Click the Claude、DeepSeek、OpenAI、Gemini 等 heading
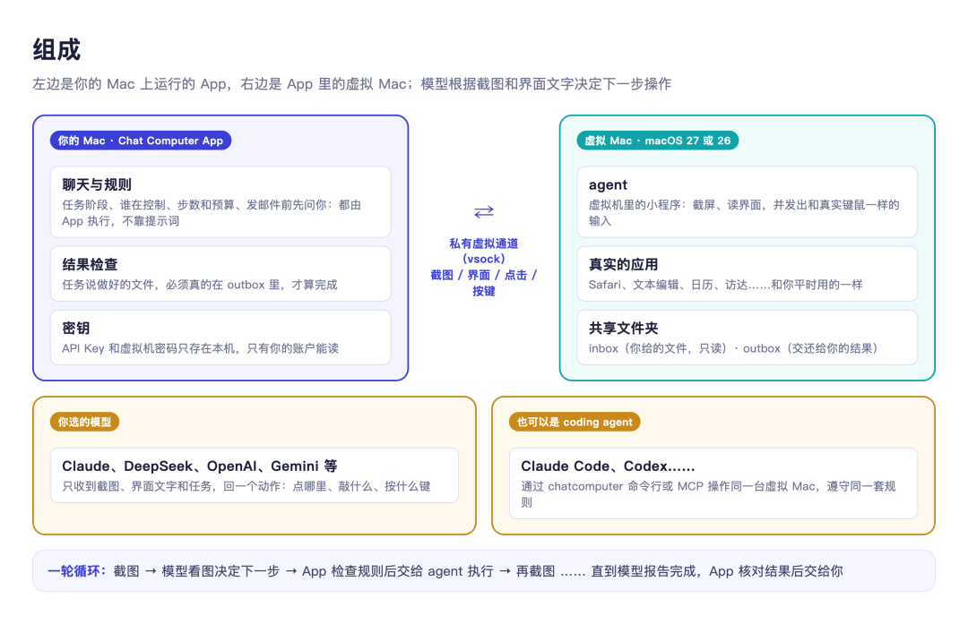Image resolution: width=968 pixels, height=624 pixels. (x=200, y=466)
